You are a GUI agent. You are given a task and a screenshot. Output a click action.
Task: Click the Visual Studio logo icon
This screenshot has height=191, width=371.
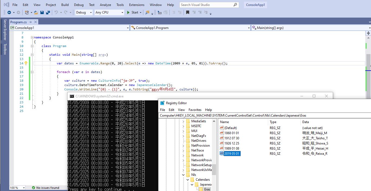coord(6,5)
